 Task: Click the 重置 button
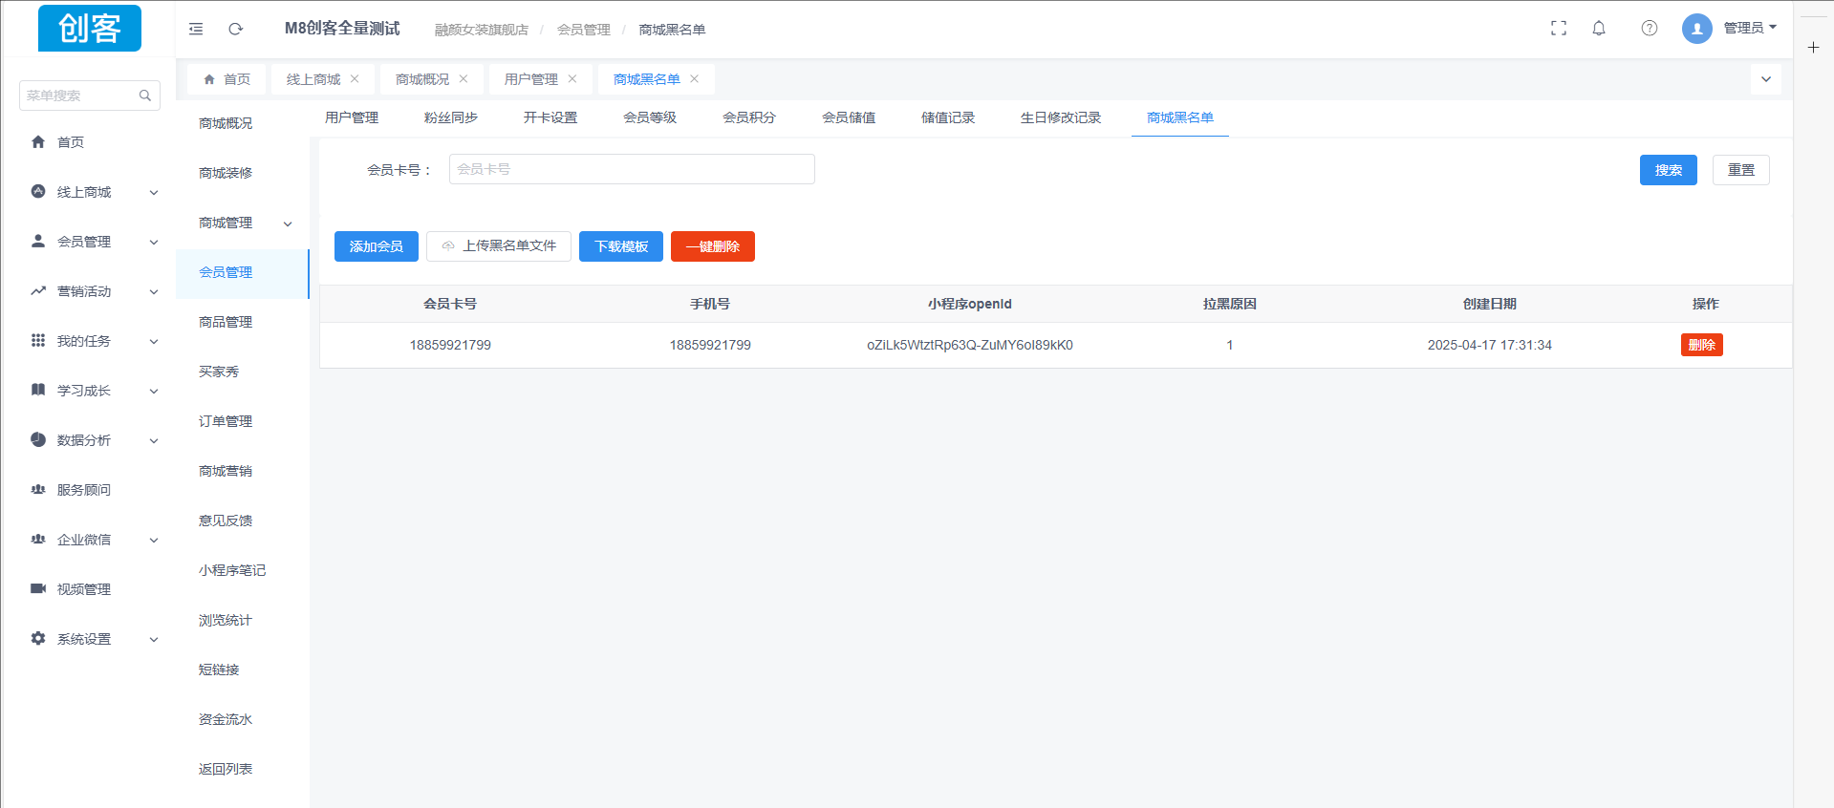pos(1741,170)
